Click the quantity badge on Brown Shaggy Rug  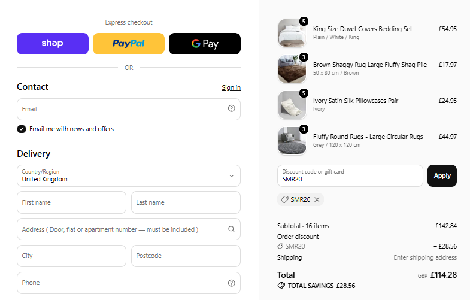pos(304,57)
